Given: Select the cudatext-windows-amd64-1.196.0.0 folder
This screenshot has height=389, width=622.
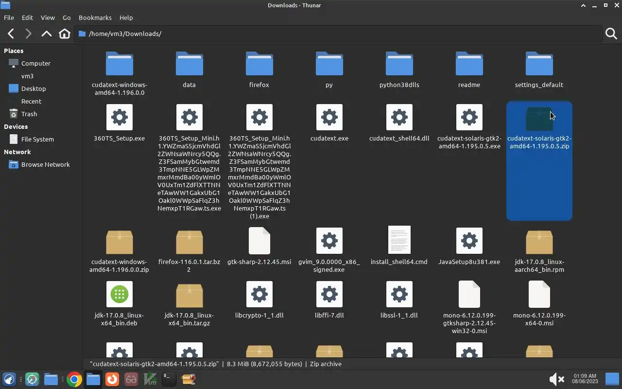Looking at the screenshot, I should [119, 64].
